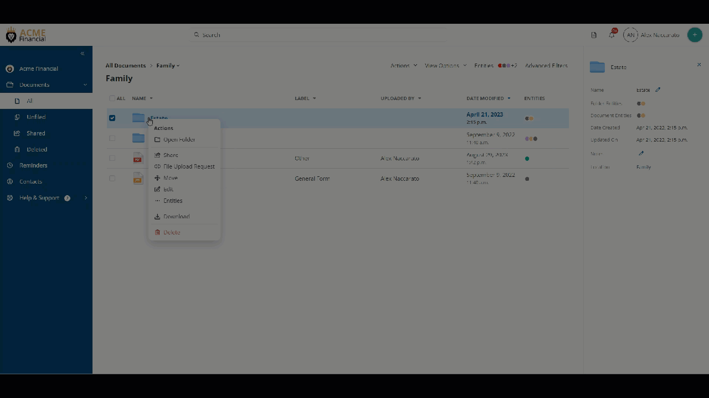
Task: Open the notifications bell
Action: click(612, 35)
